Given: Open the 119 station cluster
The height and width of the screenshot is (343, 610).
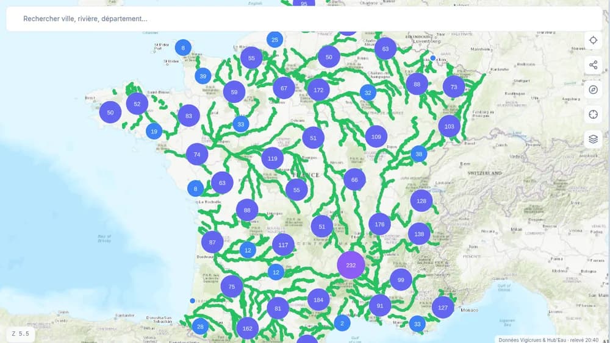Looking at the screenshot, I should [272, 158].
